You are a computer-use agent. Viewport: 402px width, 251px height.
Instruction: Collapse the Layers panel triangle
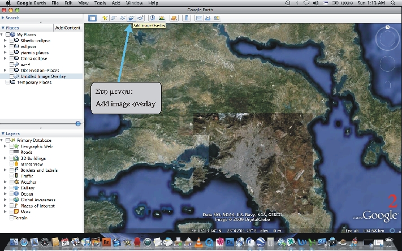pyautogui.click(x=3, y=133)
